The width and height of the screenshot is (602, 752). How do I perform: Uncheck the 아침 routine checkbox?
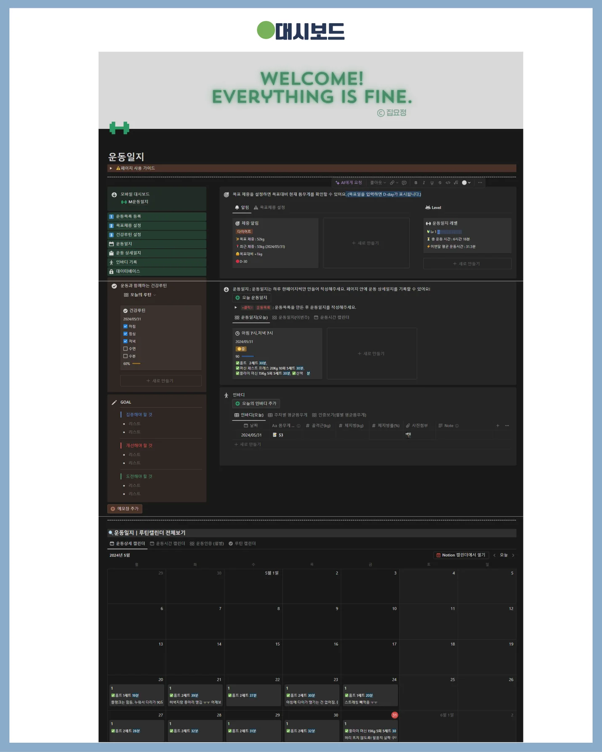pyautogui.click(x=125, y=326)
